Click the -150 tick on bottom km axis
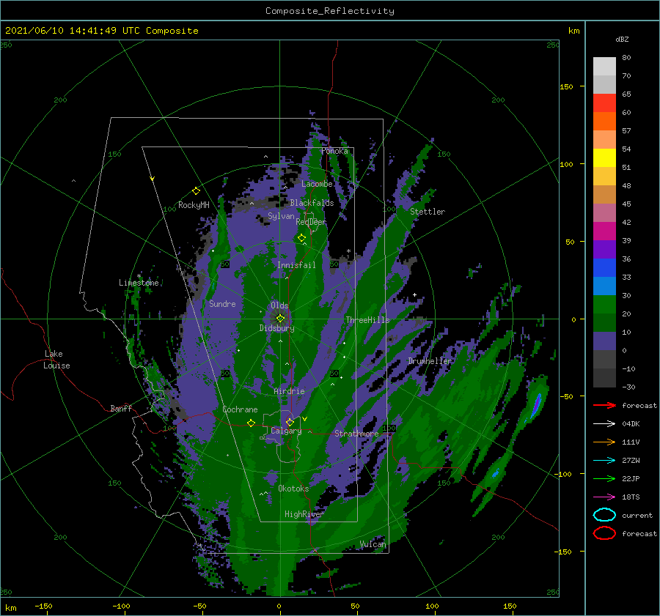660x616 pixels. (43, 606)
